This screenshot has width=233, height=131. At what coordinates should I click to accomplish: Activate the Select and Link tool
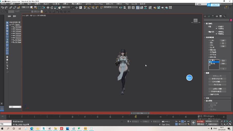tap(11, 7)
